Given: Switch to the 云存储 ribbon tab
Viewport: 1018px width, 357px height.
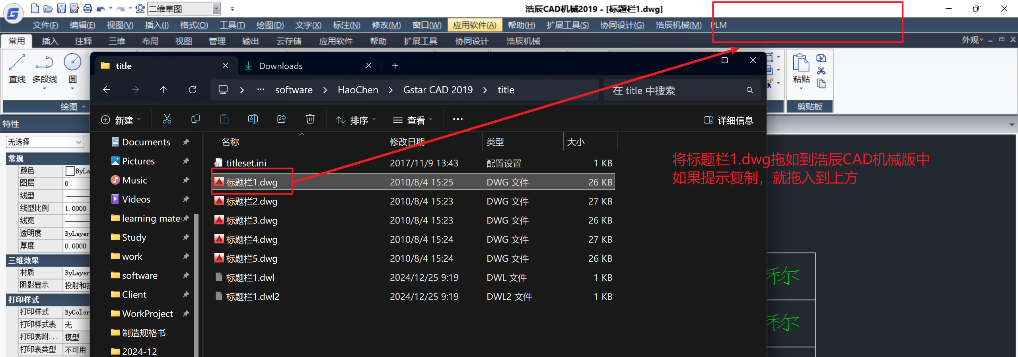Looking at the screenshot, I should click(289, 41).
